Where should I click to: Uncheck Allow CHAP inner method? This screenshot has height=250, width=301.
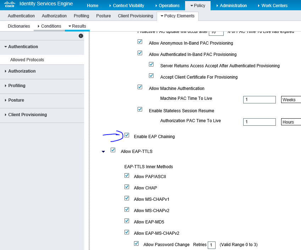click(127, 187)
